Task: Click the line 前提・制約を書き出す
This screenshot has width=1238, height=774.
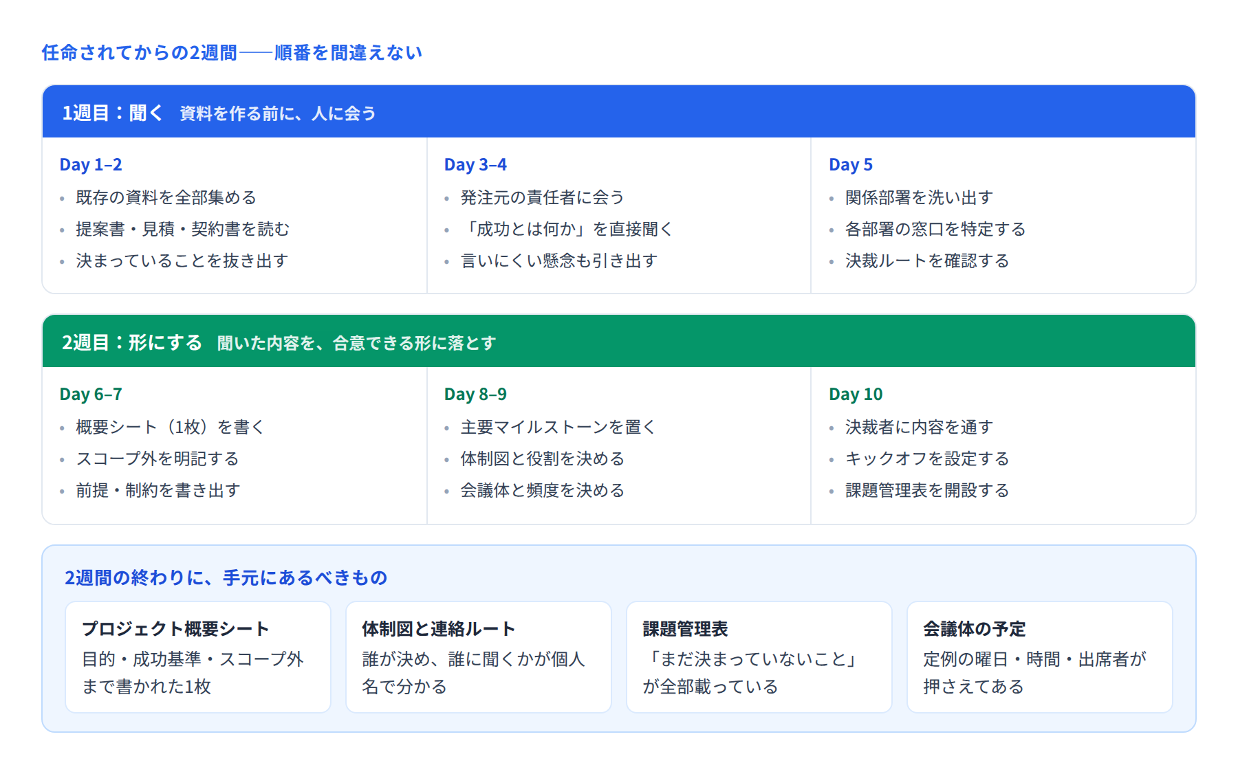Action: pos(158,491)
